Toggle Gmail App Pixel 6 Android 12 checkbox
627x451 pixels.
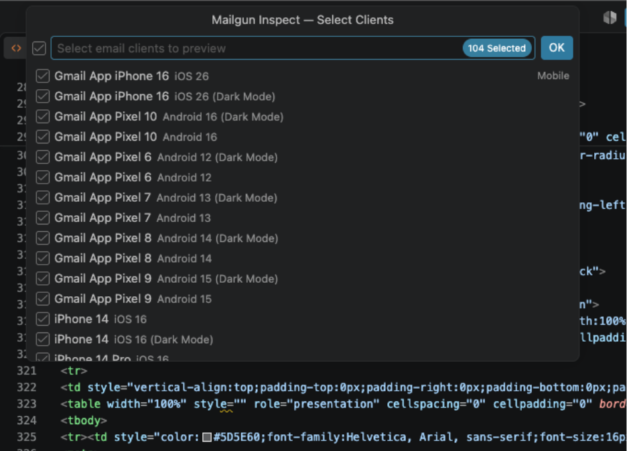pos(43,178)
